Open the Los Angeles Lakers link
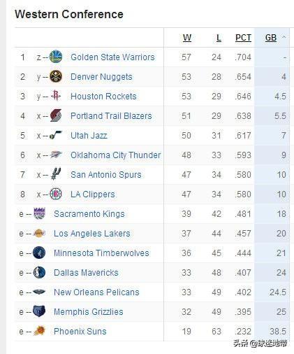294x354 pixels. click(x=92, y=233)
